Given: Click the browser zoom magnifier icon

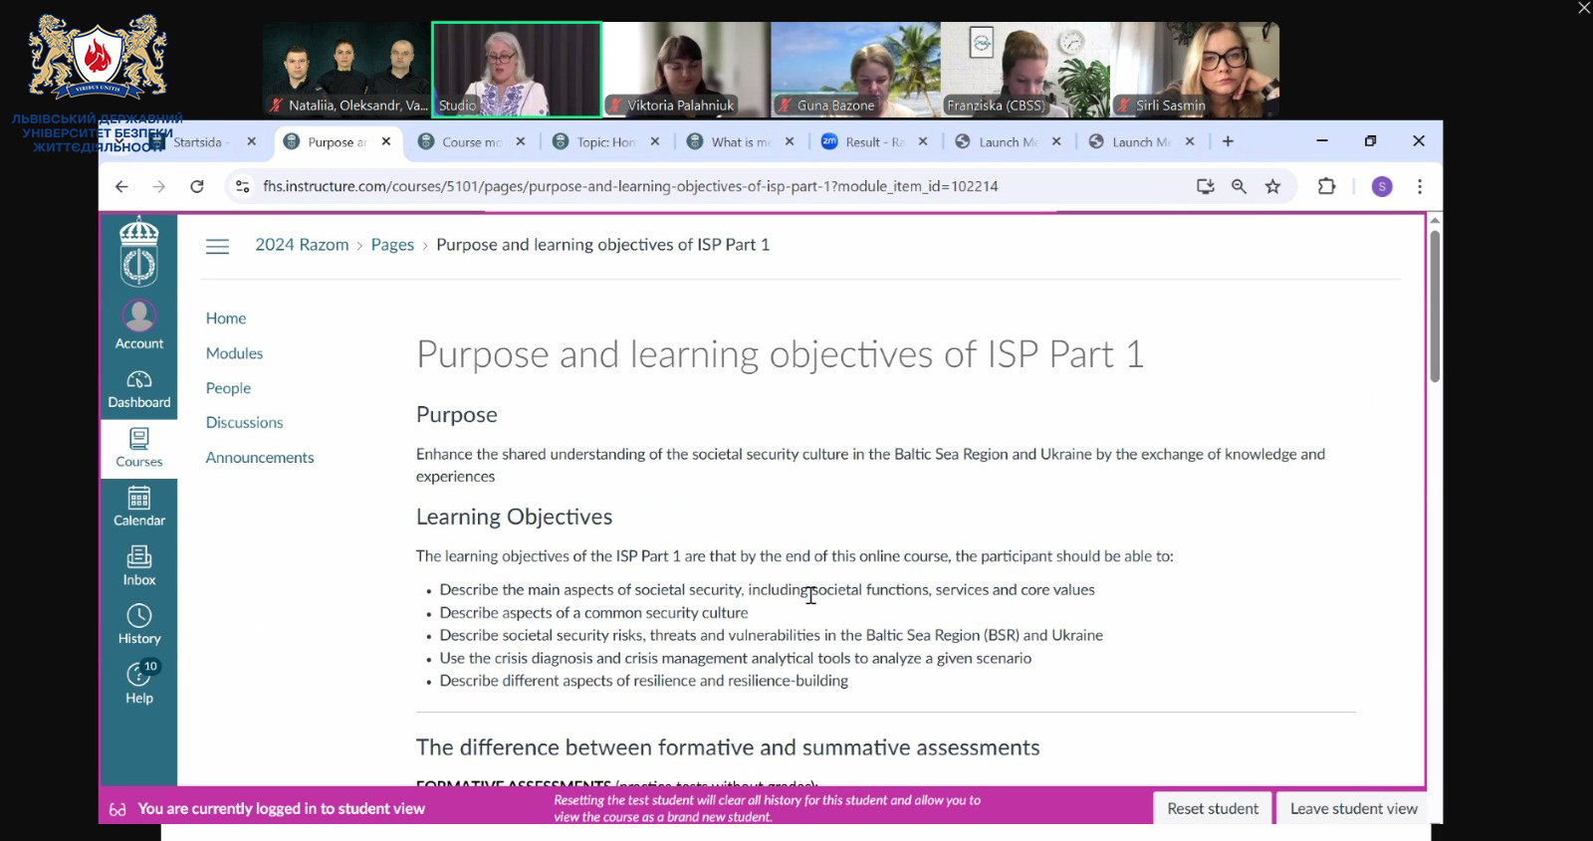Looking at the screenshot, I should [1239, 186].
